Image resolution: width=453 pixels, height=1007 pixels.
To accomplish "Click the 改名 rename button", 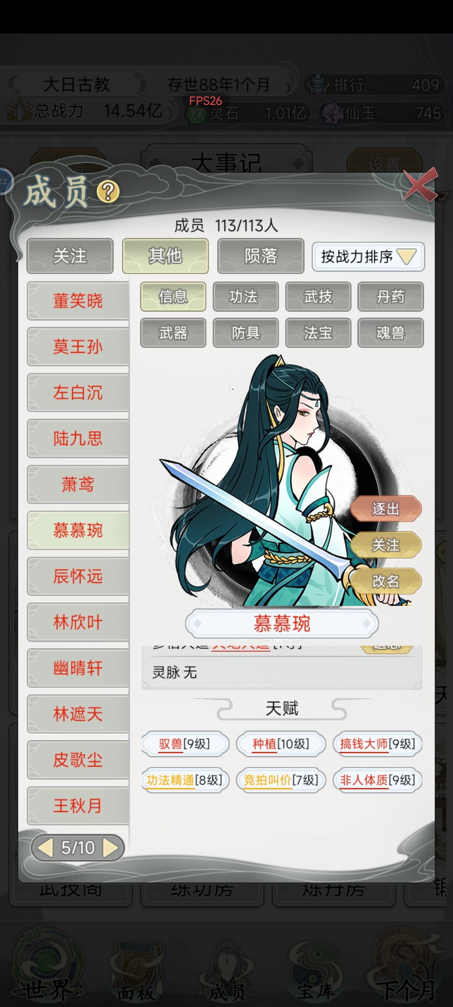I will tap(385, 581).
